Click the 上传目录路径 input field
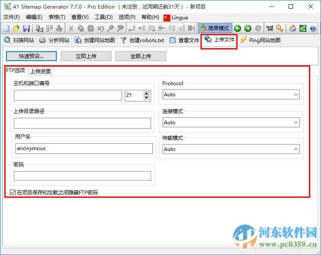 tap(82, 123)
